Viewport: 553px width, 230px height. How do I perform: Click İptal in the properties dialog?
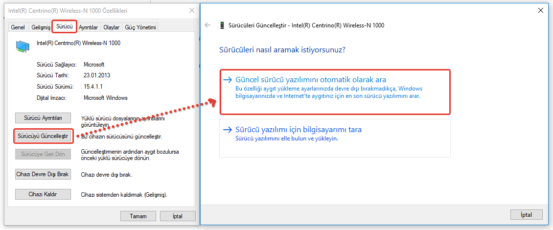177,216
